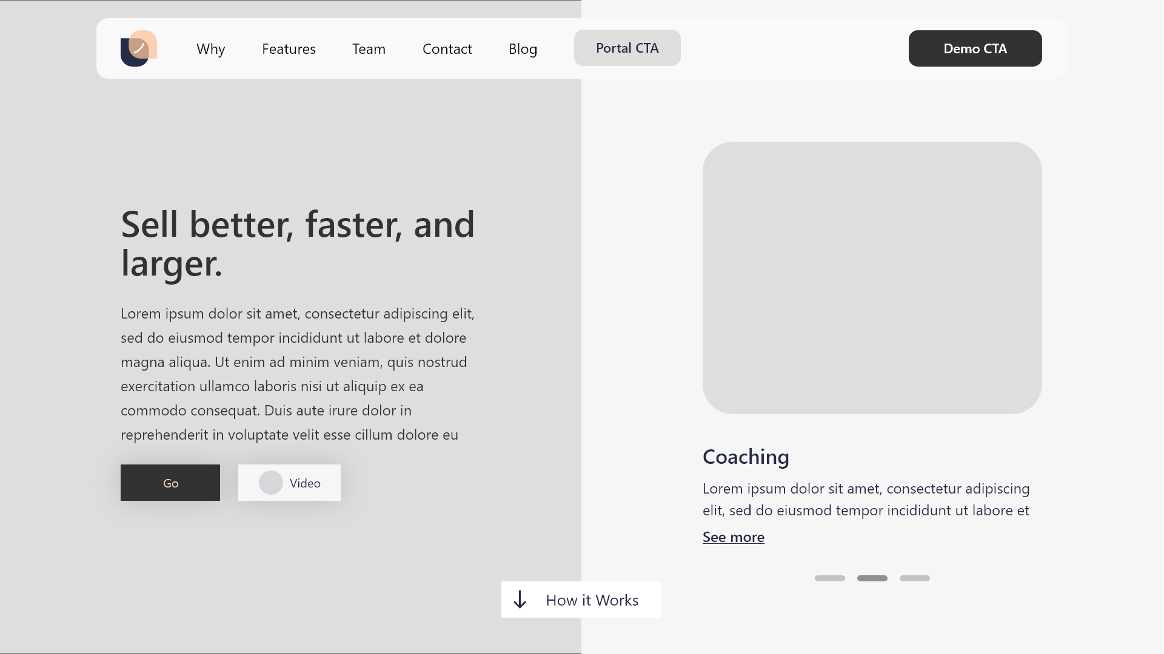Click the Coaching image placeholder card
1164x654 pixels.
pos(872,278)
